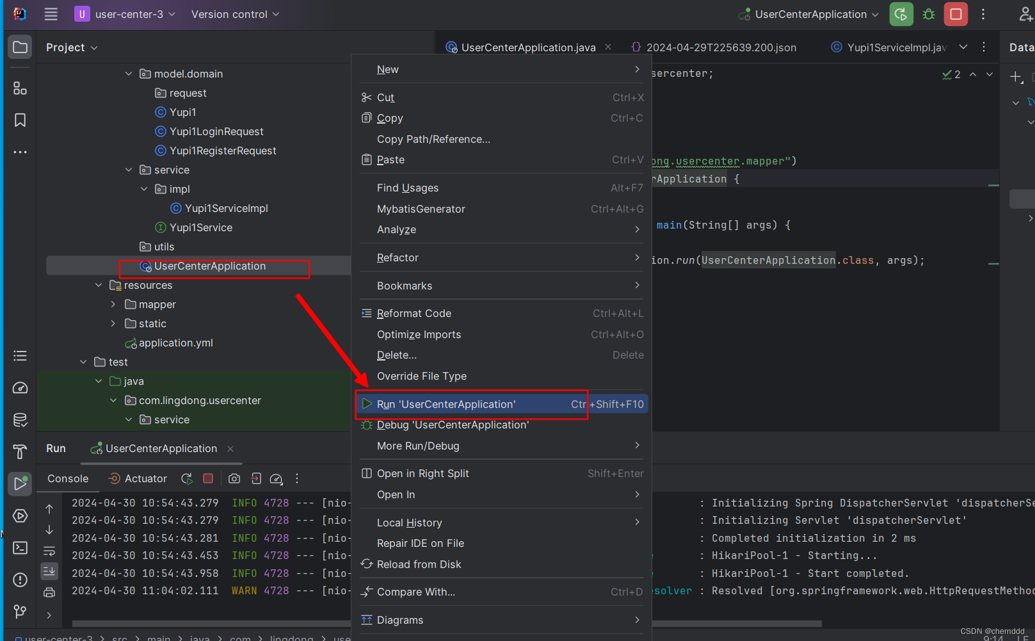
Task: Choose Reformat Code in context menu
Action: 501,313
